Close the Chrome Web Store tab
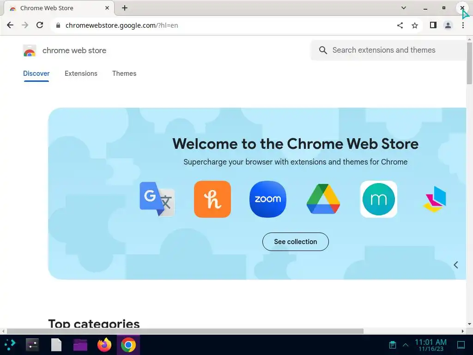473x355 pixels. point(107,8)
